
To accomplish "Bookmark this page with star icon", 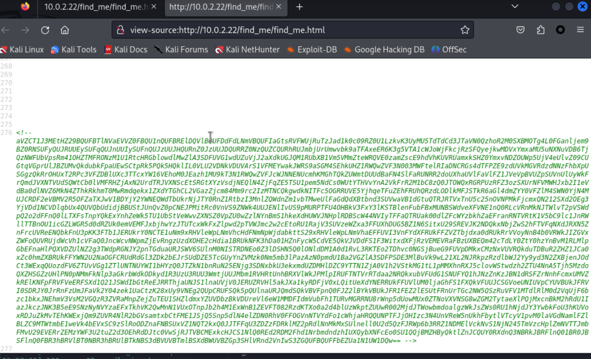I will pyautogui.click(x=465, y=30).
